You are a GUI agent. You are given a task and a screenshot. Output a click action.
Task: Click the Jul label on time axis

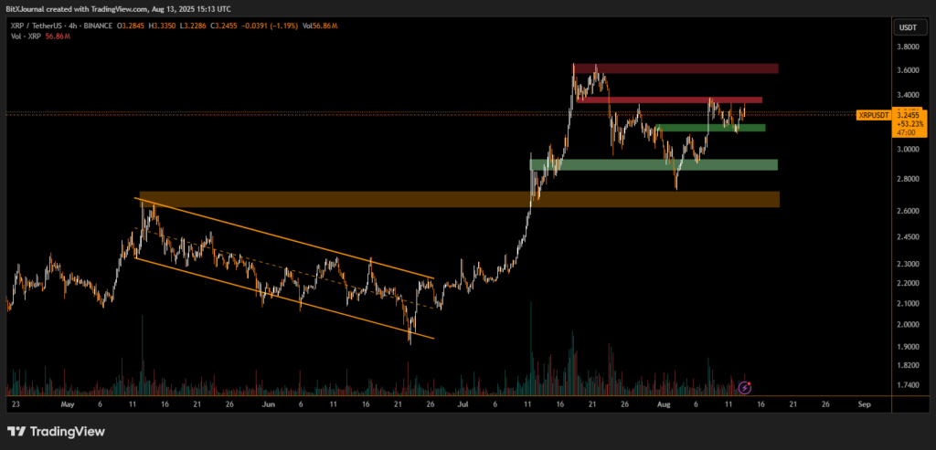(463, 403)
